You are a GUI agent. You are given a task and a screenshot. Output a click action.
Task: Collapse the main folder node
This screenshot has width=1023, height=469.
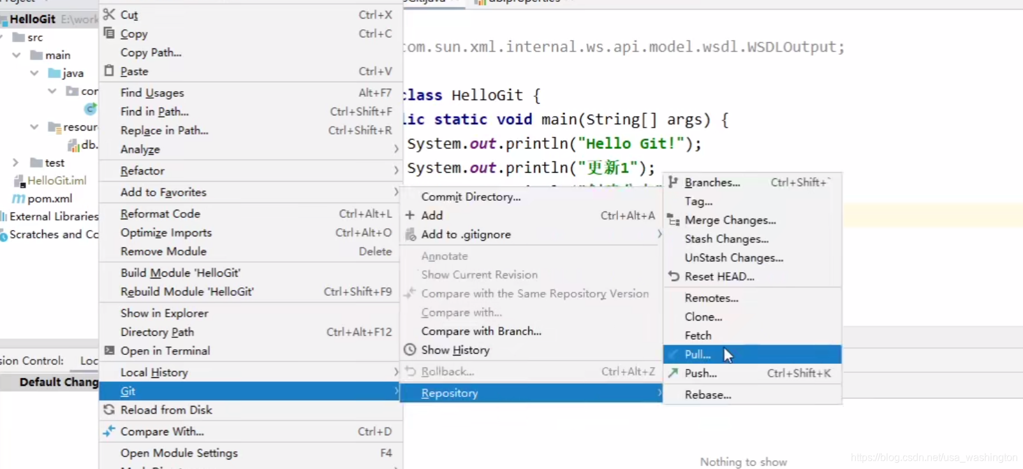point(17,55)
